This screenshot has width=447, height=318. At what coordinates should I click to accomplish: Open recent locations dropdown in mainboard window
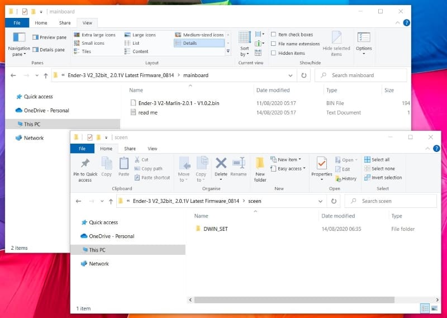click(37, 75)
